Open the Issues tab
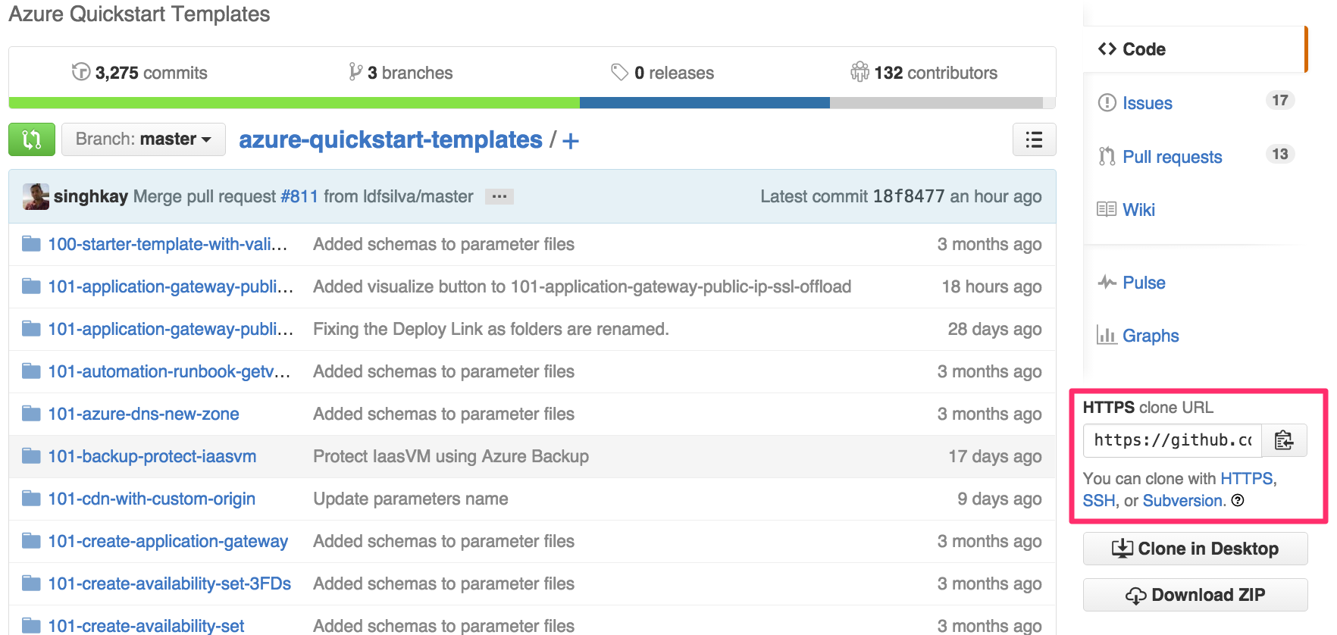The height and width of the screenshot is (635, 1337). click(1147, 103)
